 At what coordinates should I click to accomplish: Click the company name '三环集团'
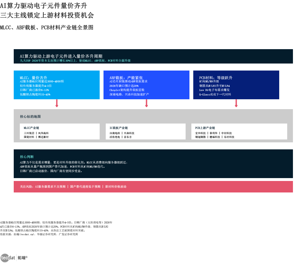29,133
